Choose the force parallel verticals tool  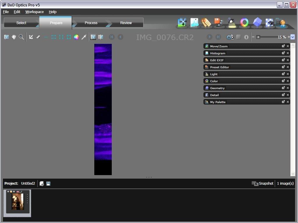tap(61, 37)
